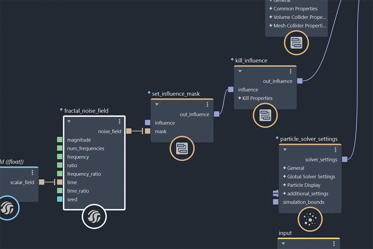Toggle the collapse triangle on the input node
Image resolution: width=373 pixels, height=249 pixels.
click(x=283, y=243)
